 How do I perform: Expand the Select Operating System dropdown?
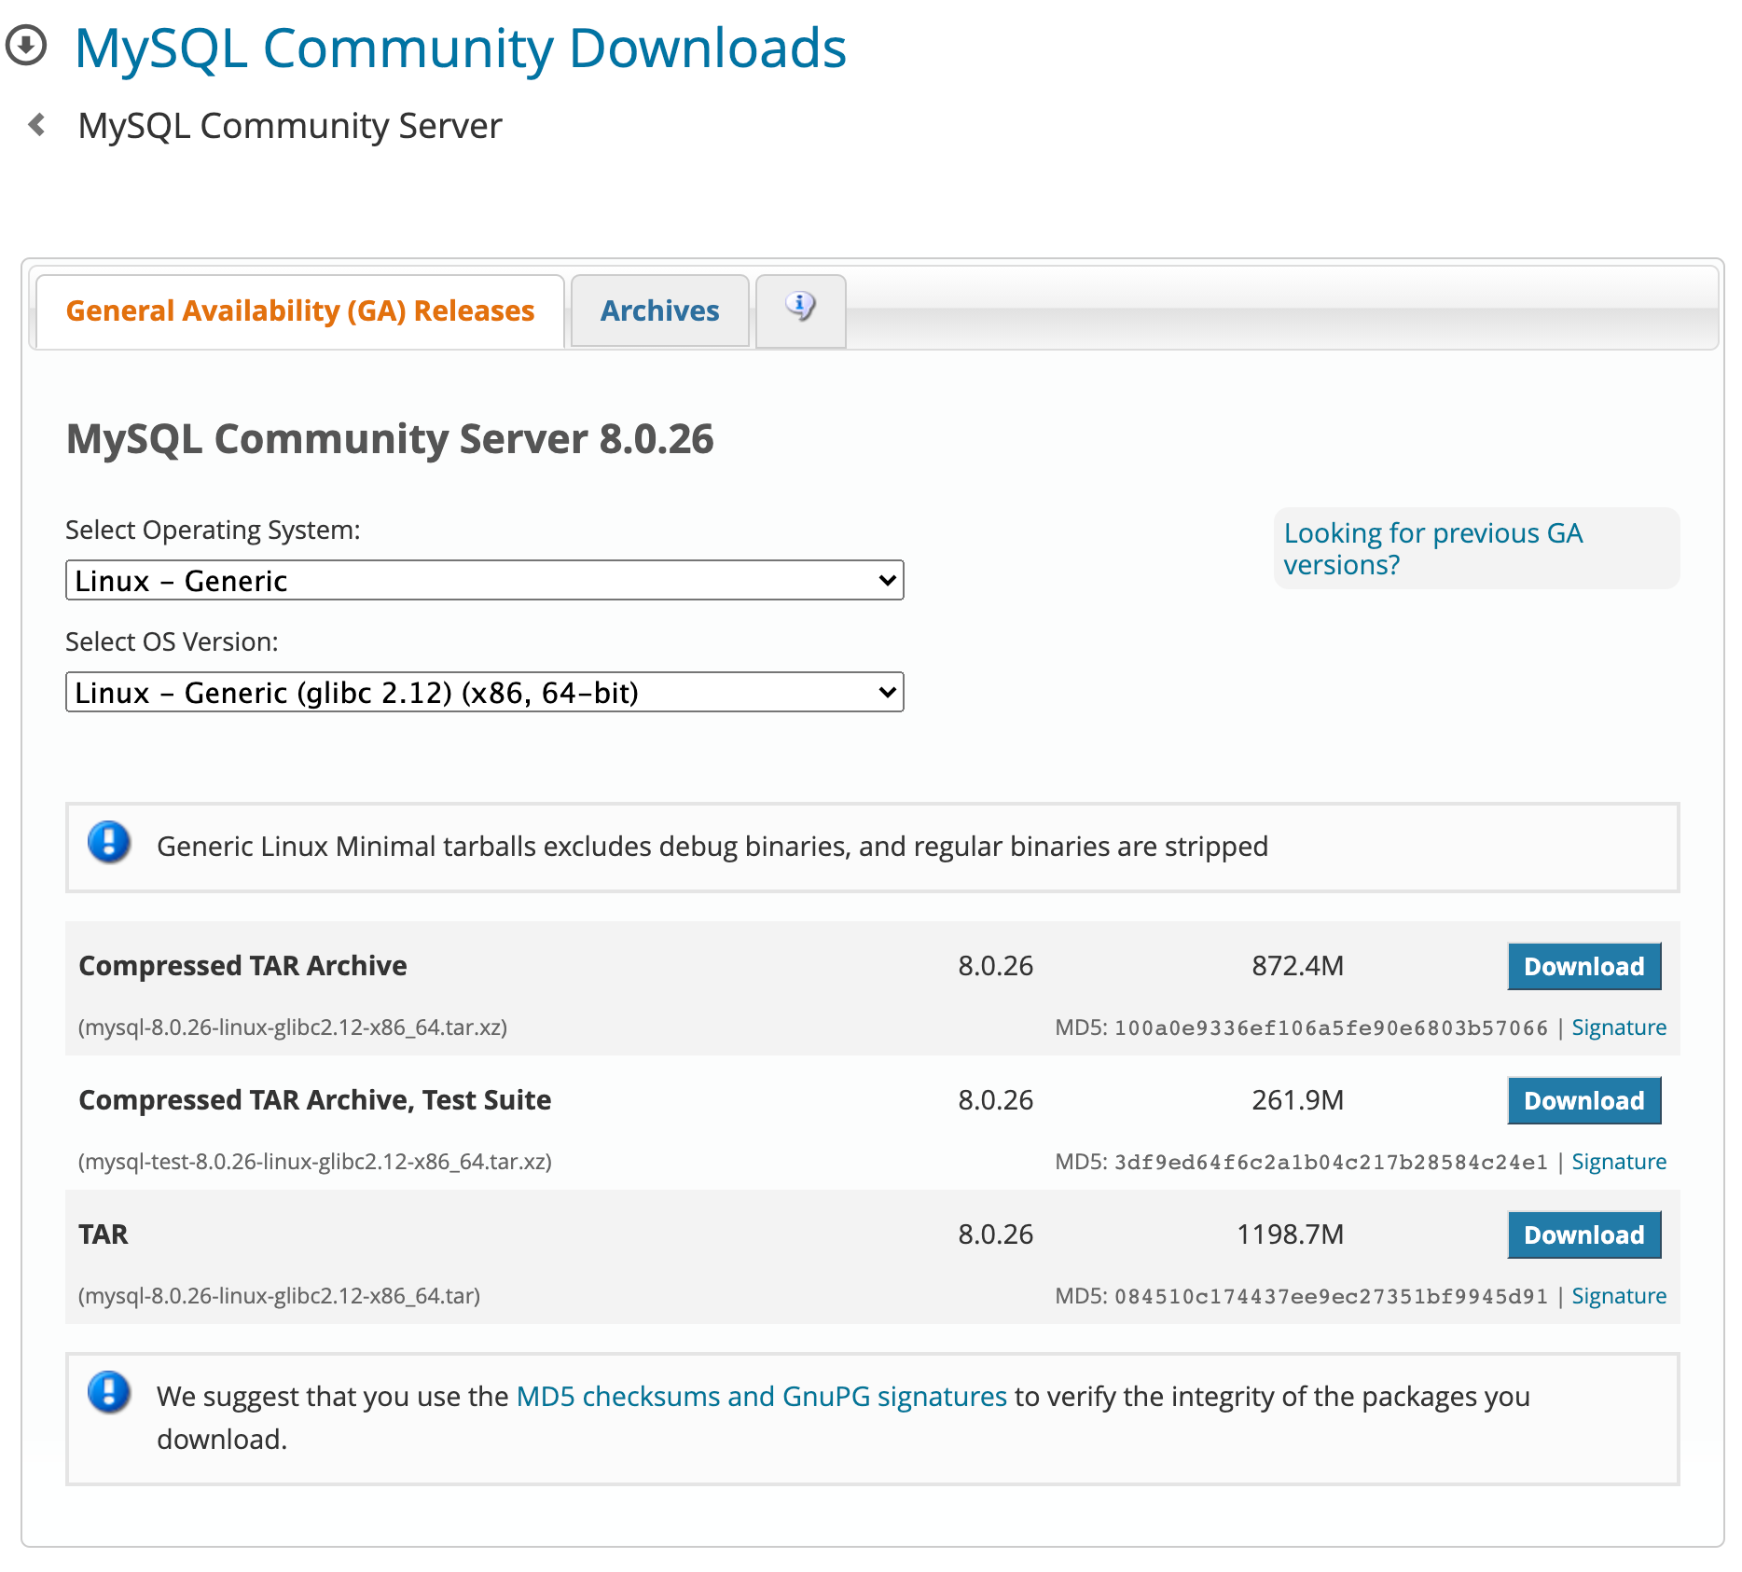click(485, 580)
